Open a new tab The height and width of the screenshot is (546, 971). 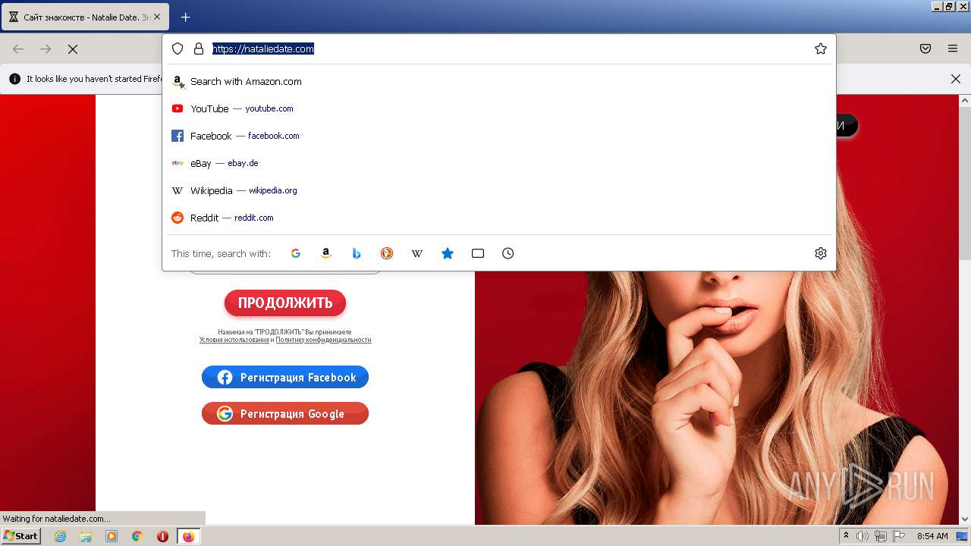(x=185, y=17)
